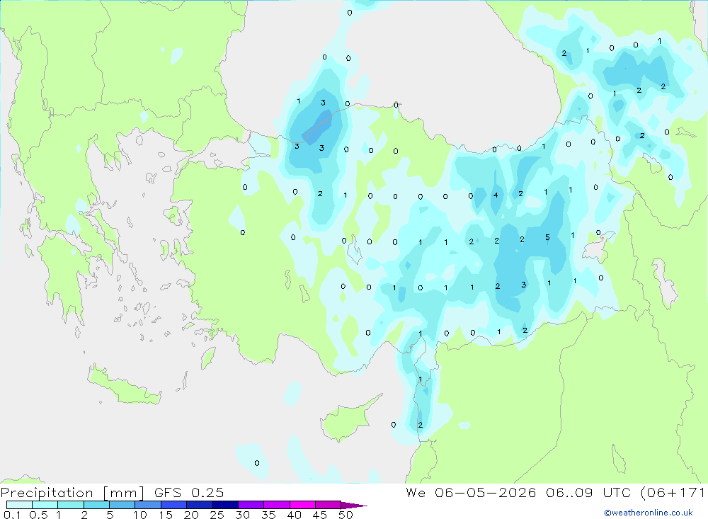
Task: Click the precipitation value '4' on the map
Action: 496,195
